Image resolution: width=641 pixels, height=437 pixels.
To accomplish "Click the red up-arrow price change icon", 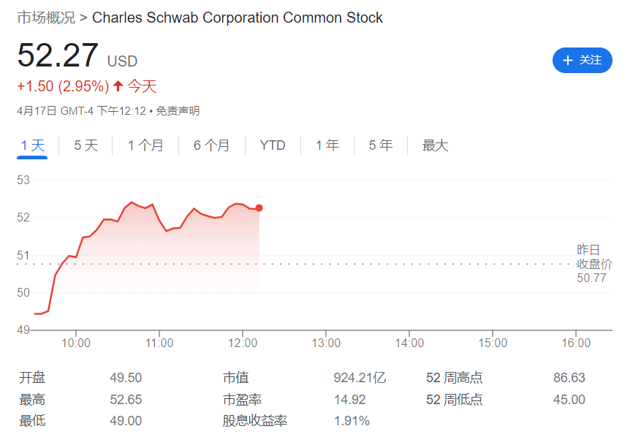I will point(118,86).
